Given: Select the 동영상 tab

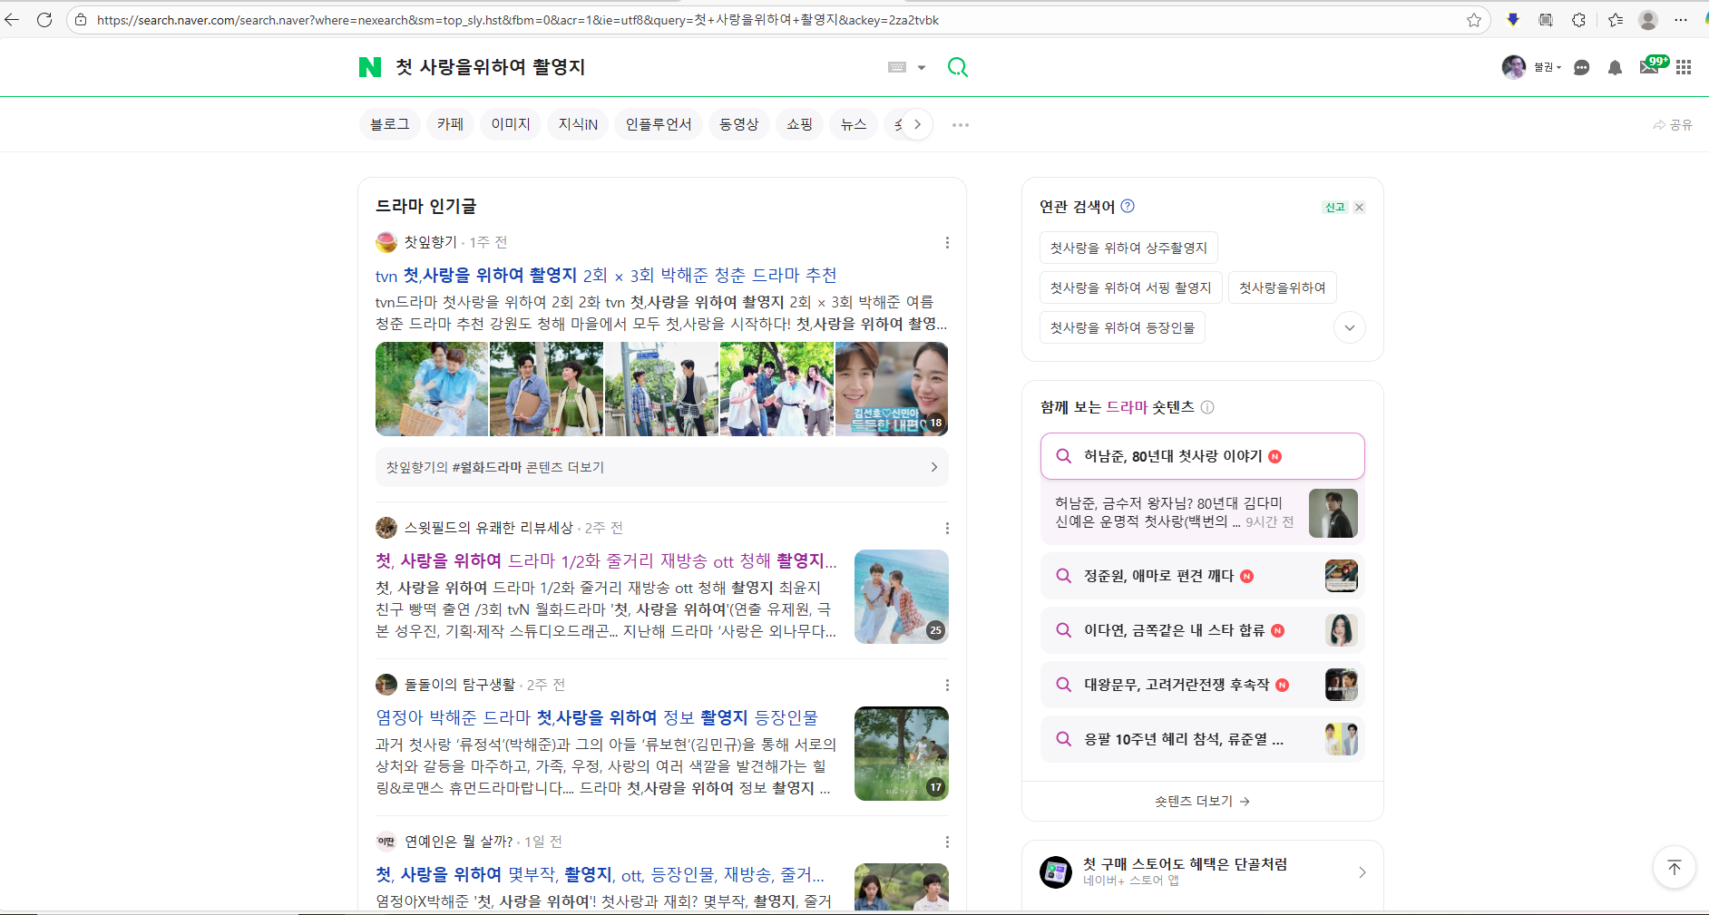Looking at the screenshot, I should [739, 124].
